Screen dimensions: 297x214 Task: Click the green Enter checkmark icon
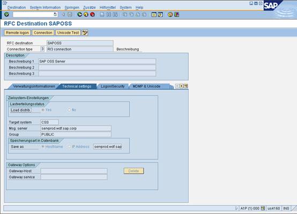click(x=6, y=14)
